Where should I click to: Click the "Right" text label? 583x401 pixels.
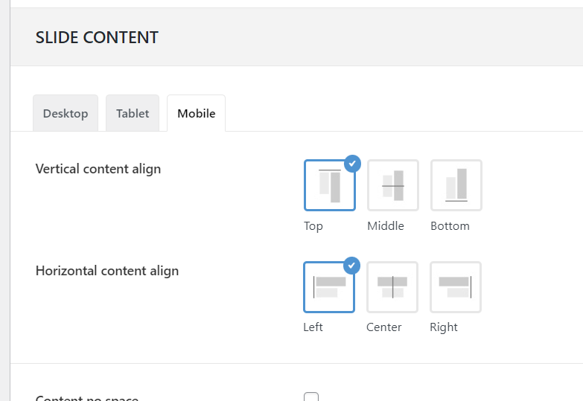444,327
